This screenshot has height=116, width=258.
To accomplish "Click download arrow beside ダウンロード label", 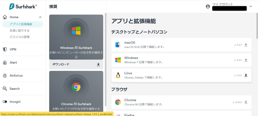I will 98,64.
